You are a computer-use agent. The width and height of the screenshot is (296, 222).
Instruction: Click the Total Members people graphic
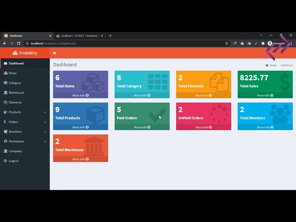[x=280, y=114]
